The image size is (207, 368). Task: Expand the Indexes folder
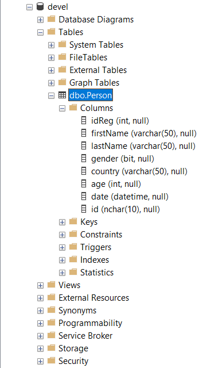tap(62, 260)
